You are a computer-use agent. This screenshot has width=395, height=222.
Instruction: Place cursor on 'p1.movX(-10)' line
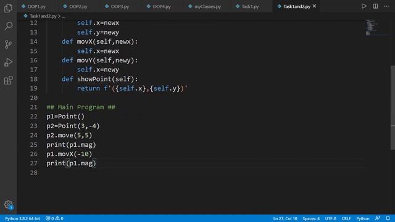coord(69,154)
